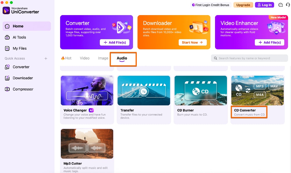This screenshot has height=173, width=291.
Task: Click the Video Enhancer card AI illustration
Action: [x=276, y=28]
